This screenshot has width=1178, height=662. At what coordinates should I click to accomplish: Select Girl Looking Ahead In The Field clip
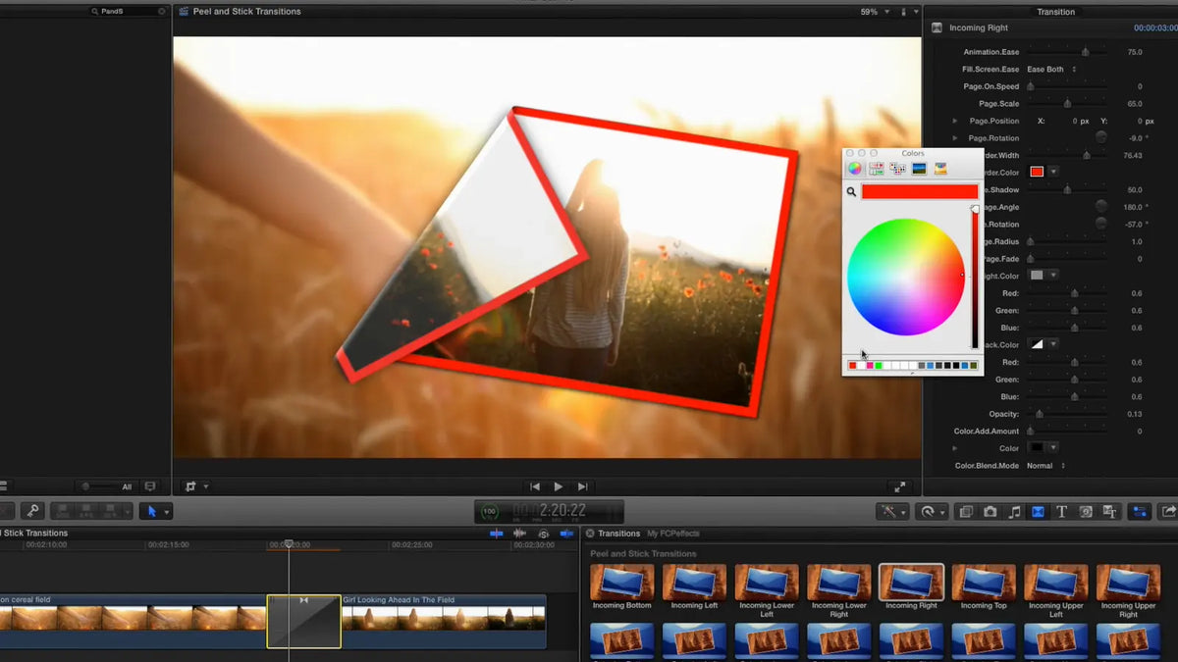[x=443, y=621]
